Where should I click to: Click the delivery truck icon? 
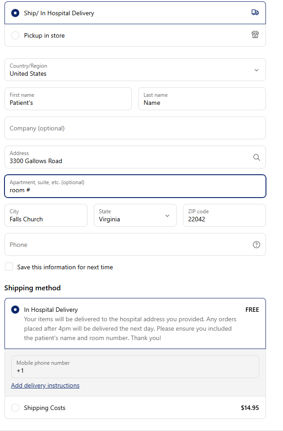click(x=255, y=13)
